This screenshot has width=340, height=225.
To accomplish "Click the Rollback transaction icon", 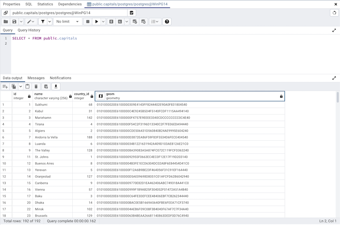I will 143,21.
